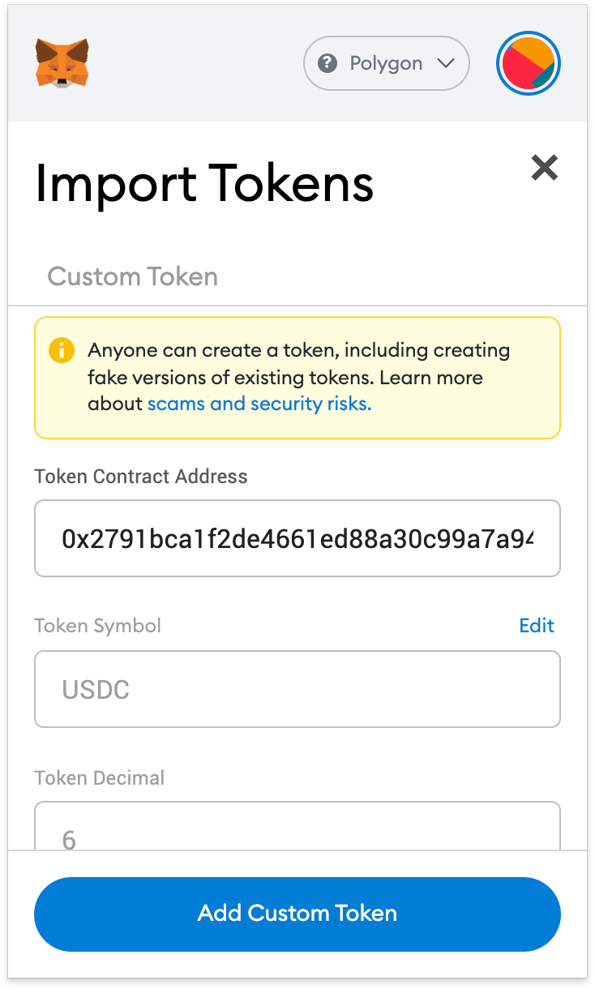This screenshot has height=989, width=595.
Task: Close the Import Tokens dialog
Action: pos(544,168)
